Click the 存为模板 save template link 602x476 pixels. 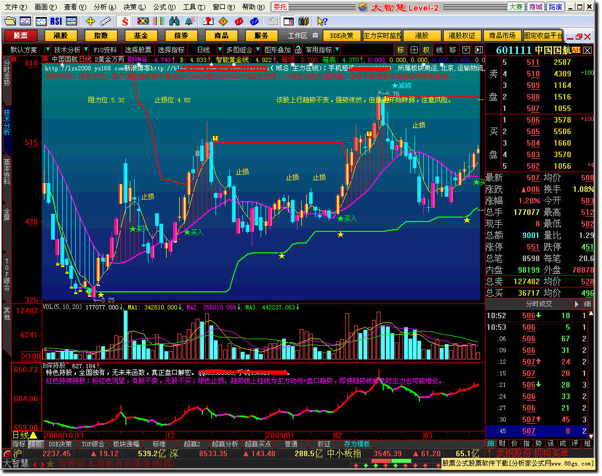(x=357, y=444)
